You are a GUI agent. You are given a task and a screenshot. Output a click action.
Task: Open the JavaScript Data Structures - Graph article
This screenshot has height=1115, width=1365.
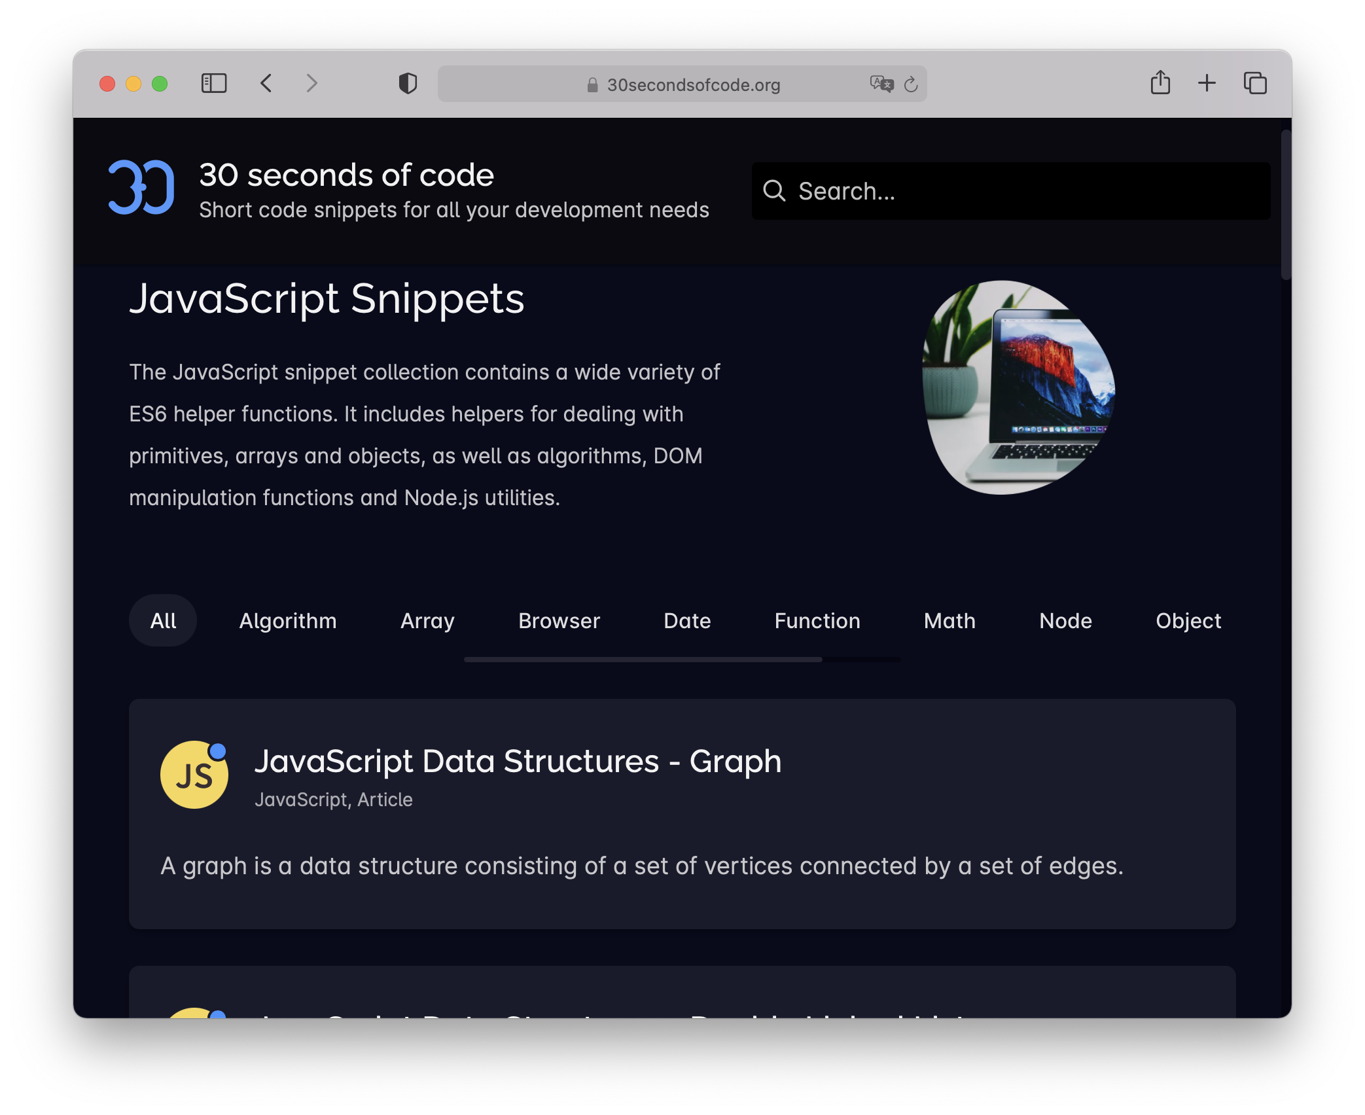(518, 760)
